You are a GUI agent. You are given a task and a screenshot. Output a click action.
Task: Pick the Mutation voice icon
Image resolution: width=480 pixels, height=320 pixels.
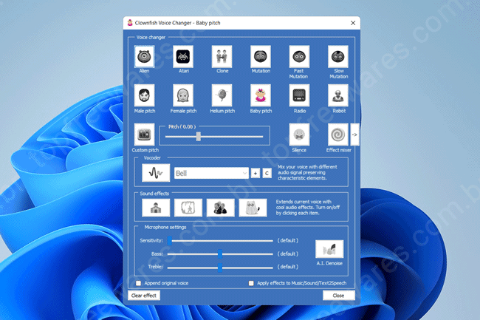pyautogui.click(x=261, y=57)
